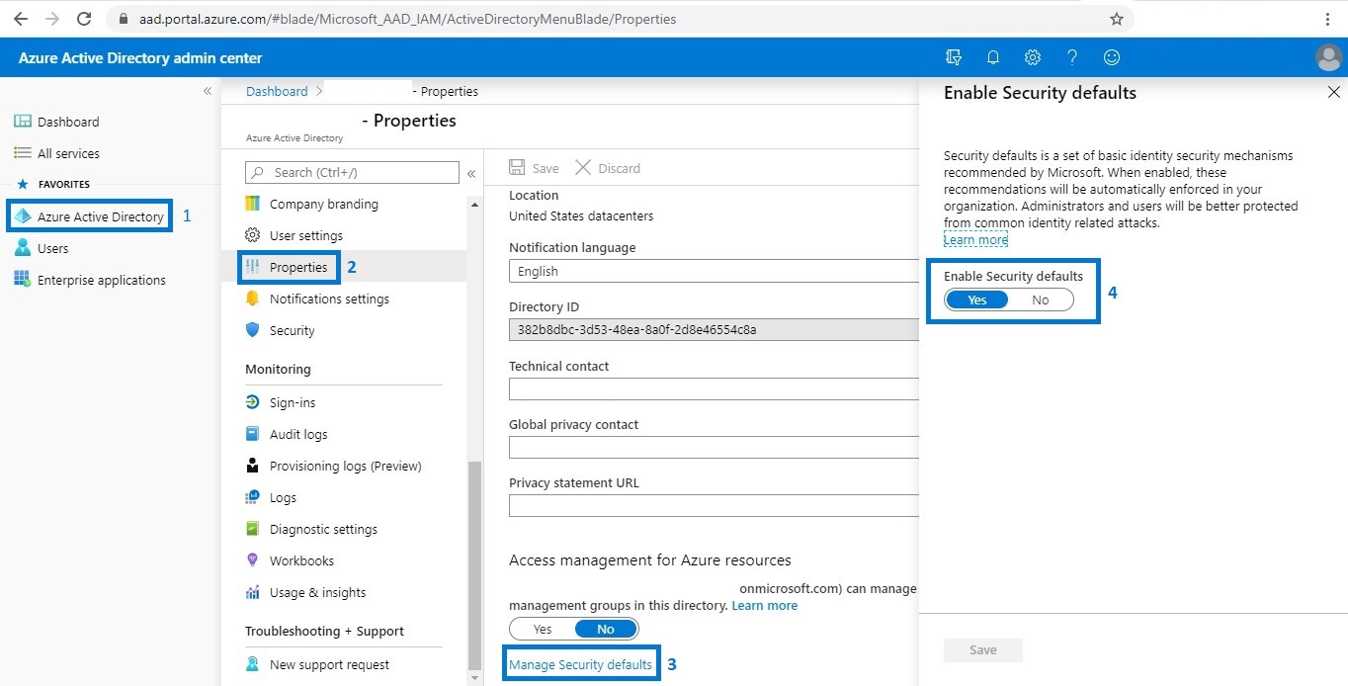Open the directory and subscription filter icon
This screenshot has height=686, width=1348.
(954, 57)
